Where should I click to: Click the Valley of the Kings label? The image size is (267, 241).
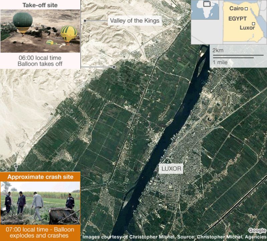(135, 21)
